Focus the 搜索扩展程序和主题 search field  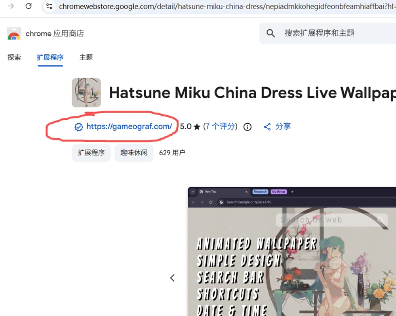pyautogui.click(x=327, y=33)
